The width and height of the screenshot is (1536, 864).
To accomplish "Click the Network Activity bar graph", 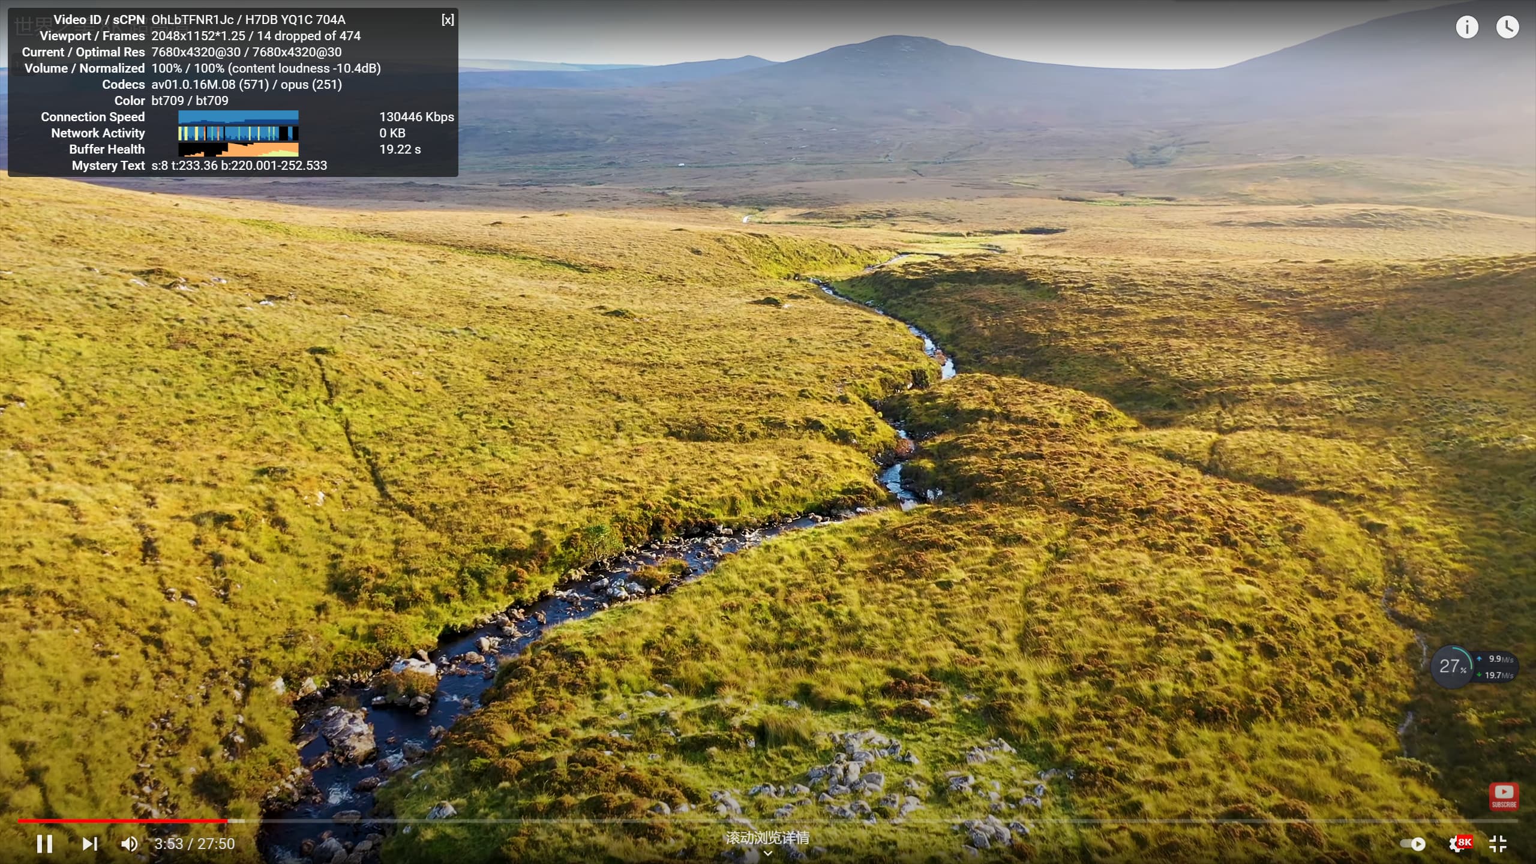I will point(238,133).
